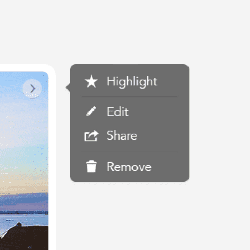Click the Share text label
This screenshot has height=250, width=250.
click(122, 135)
